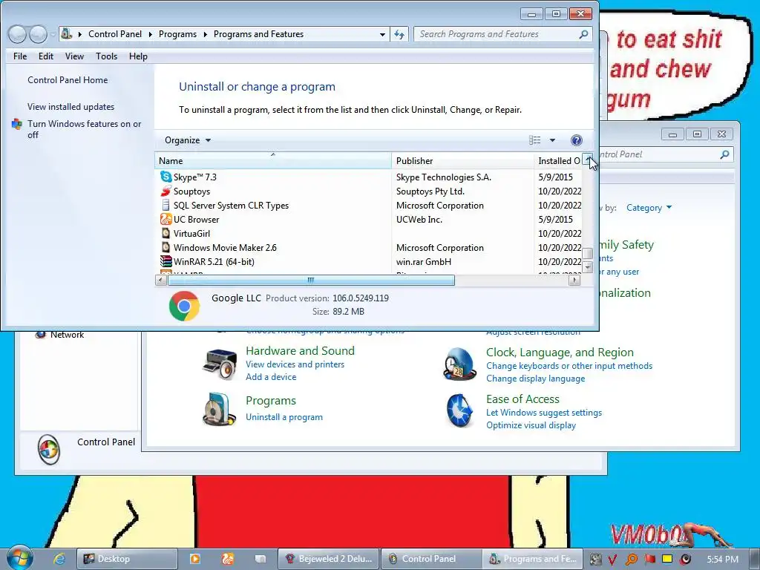Click the clock showing 5:54 PM
Screen dimensions: 760x570
pos(723,559)
